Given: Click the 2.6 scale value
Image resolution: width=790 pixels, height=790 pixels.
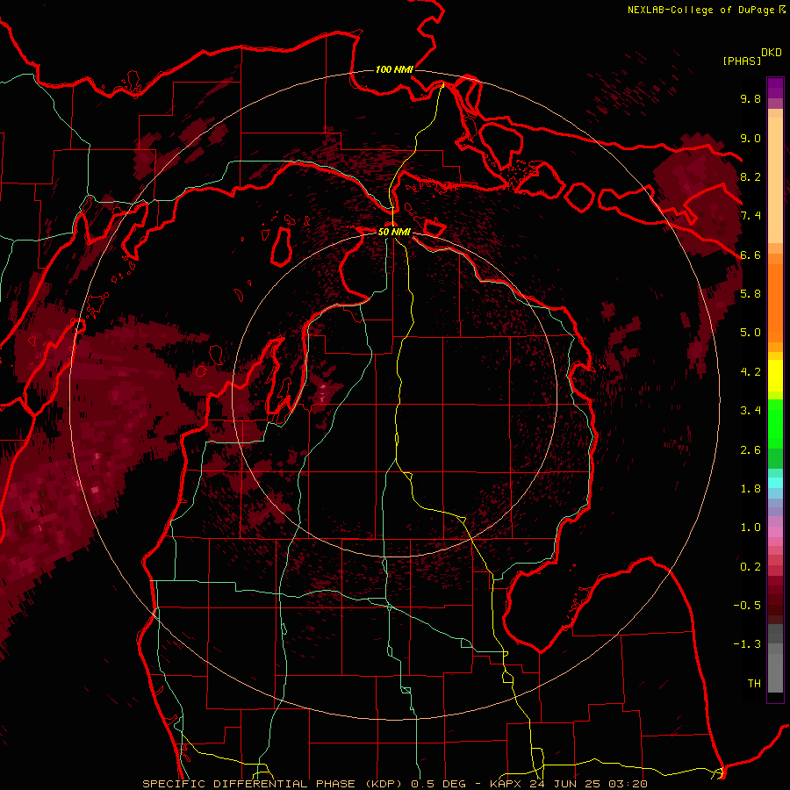Looking at the screenshot, I should (x=750, y=450).
